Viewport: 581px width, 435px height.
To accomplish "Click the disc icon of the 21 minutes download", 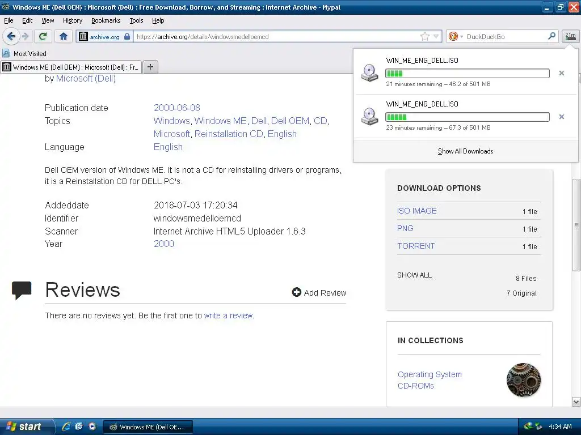I will click(369, 73).
